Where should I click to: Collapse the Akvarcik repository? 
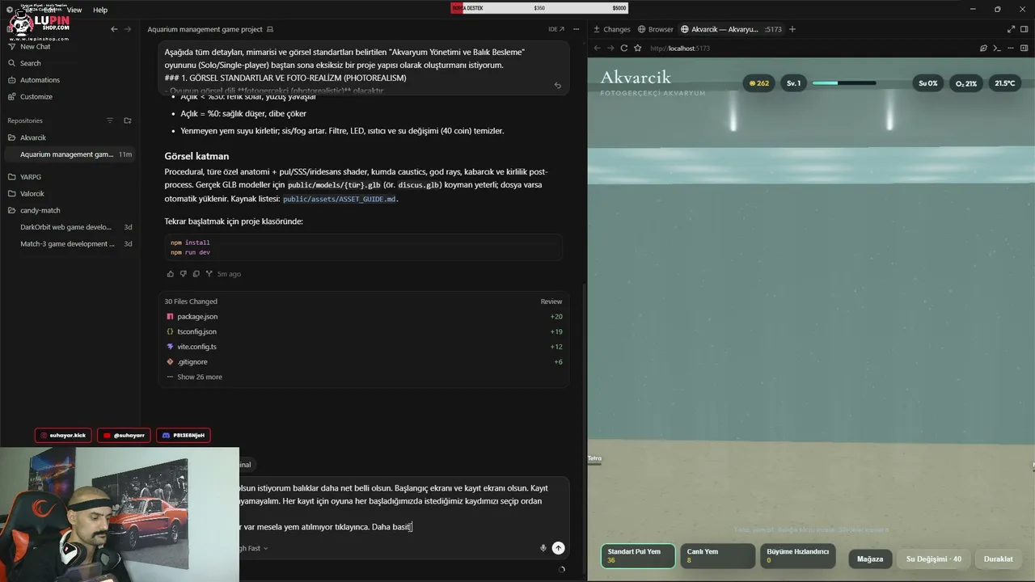33,137
